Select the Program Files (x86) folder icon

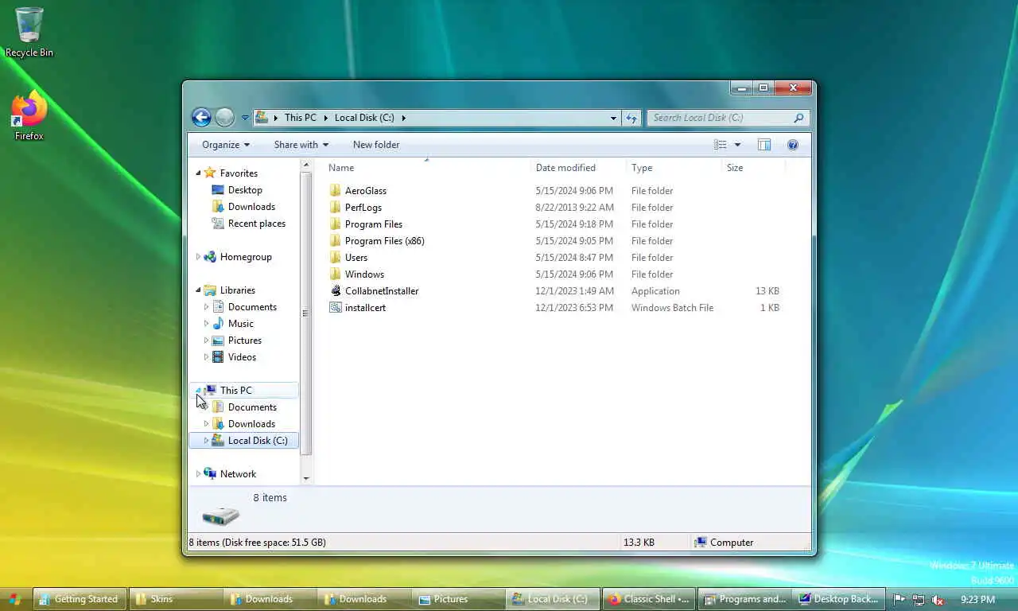336,241
